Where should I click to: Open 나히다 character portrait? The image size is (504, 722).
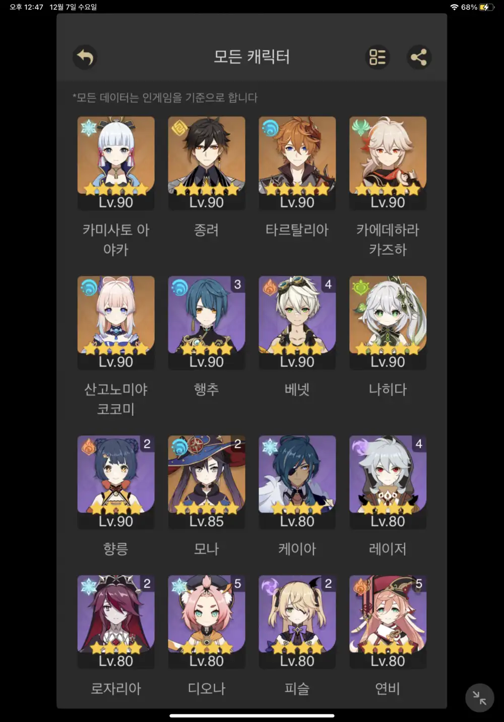coord(388,323)
